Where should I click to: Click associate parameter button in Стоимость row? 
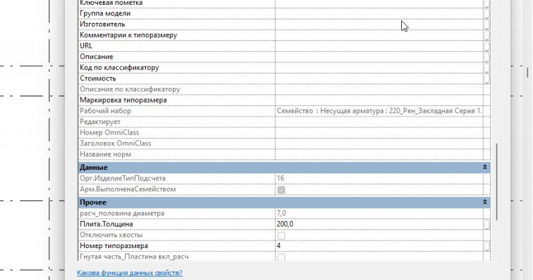tap(487, 79)
